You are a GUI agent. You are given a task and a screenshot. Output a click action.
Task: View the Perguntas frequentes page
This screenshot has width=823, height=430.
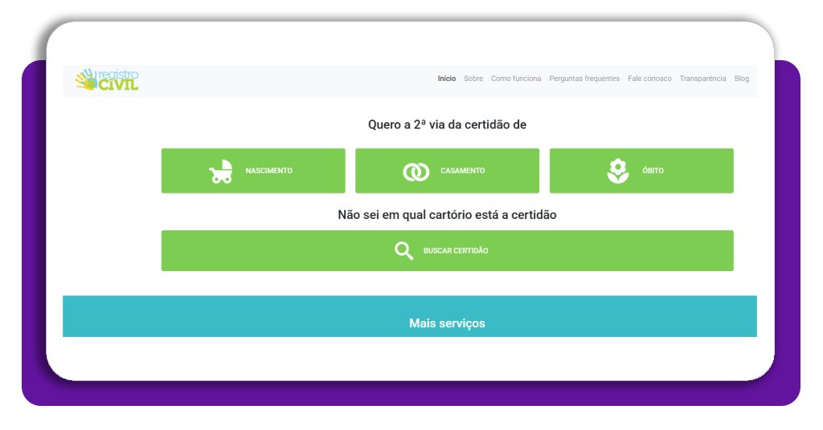tap(584, 79)
